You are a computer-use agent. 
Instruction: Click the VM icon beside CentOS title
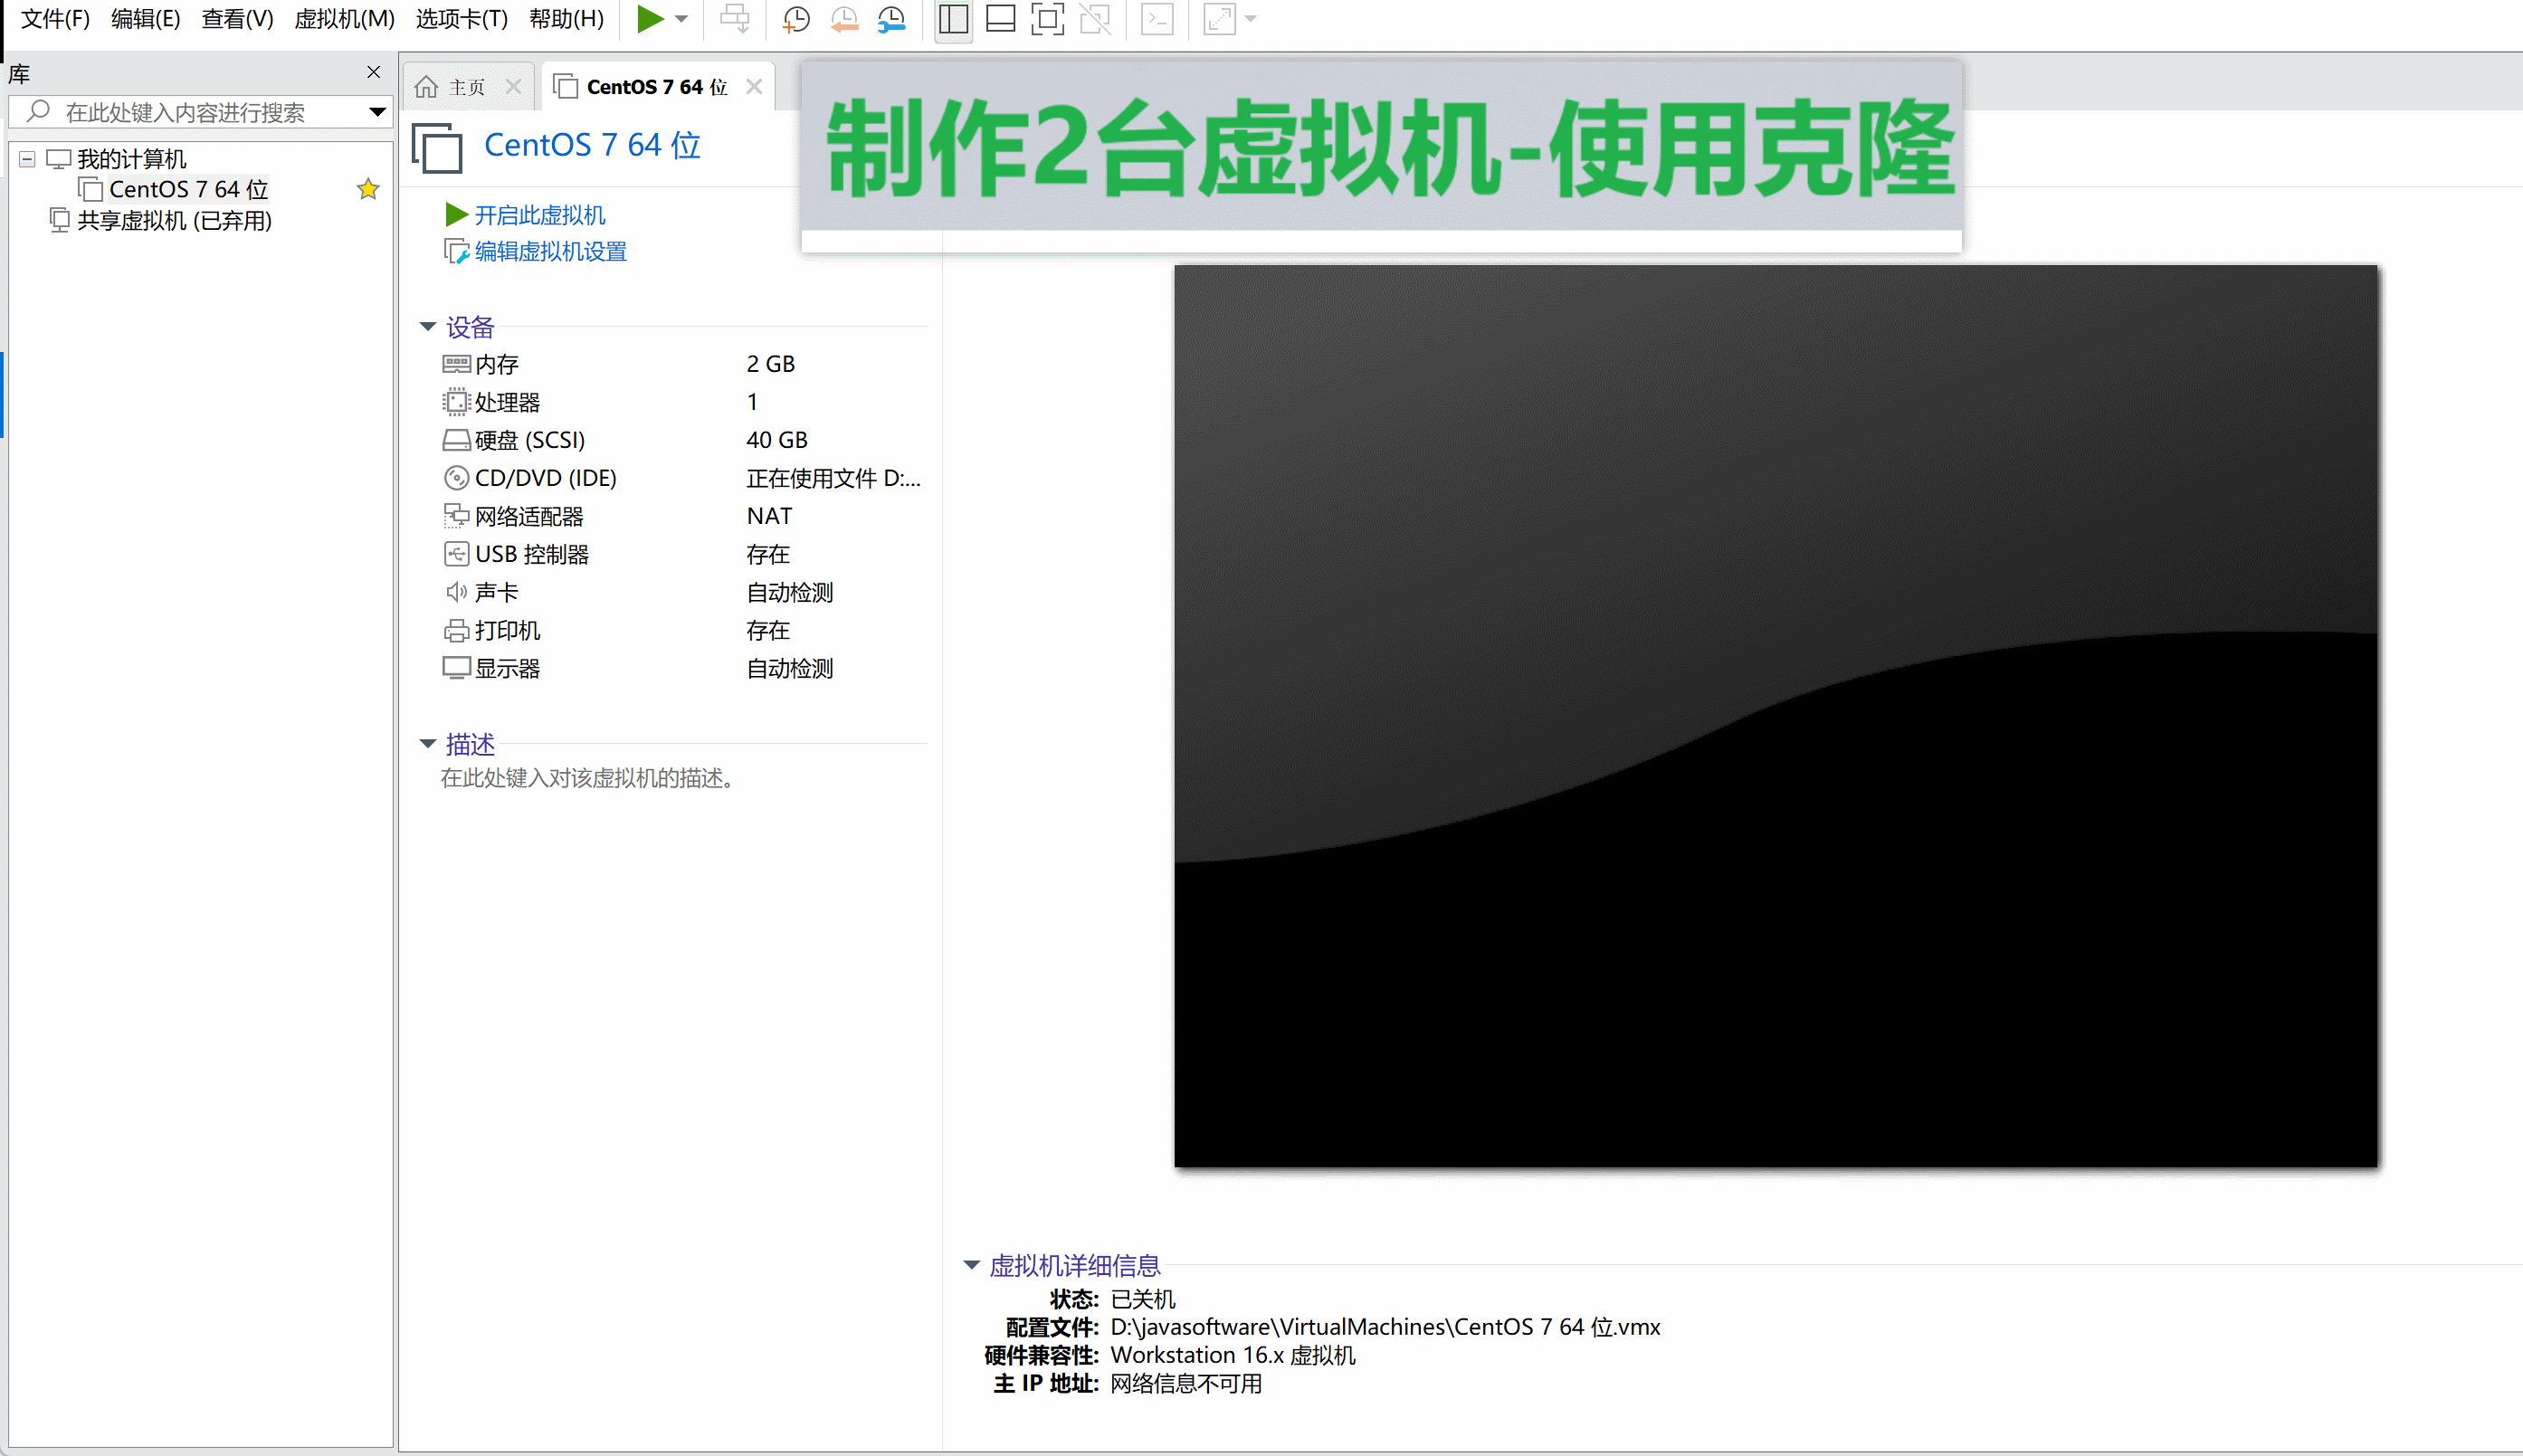437,147
